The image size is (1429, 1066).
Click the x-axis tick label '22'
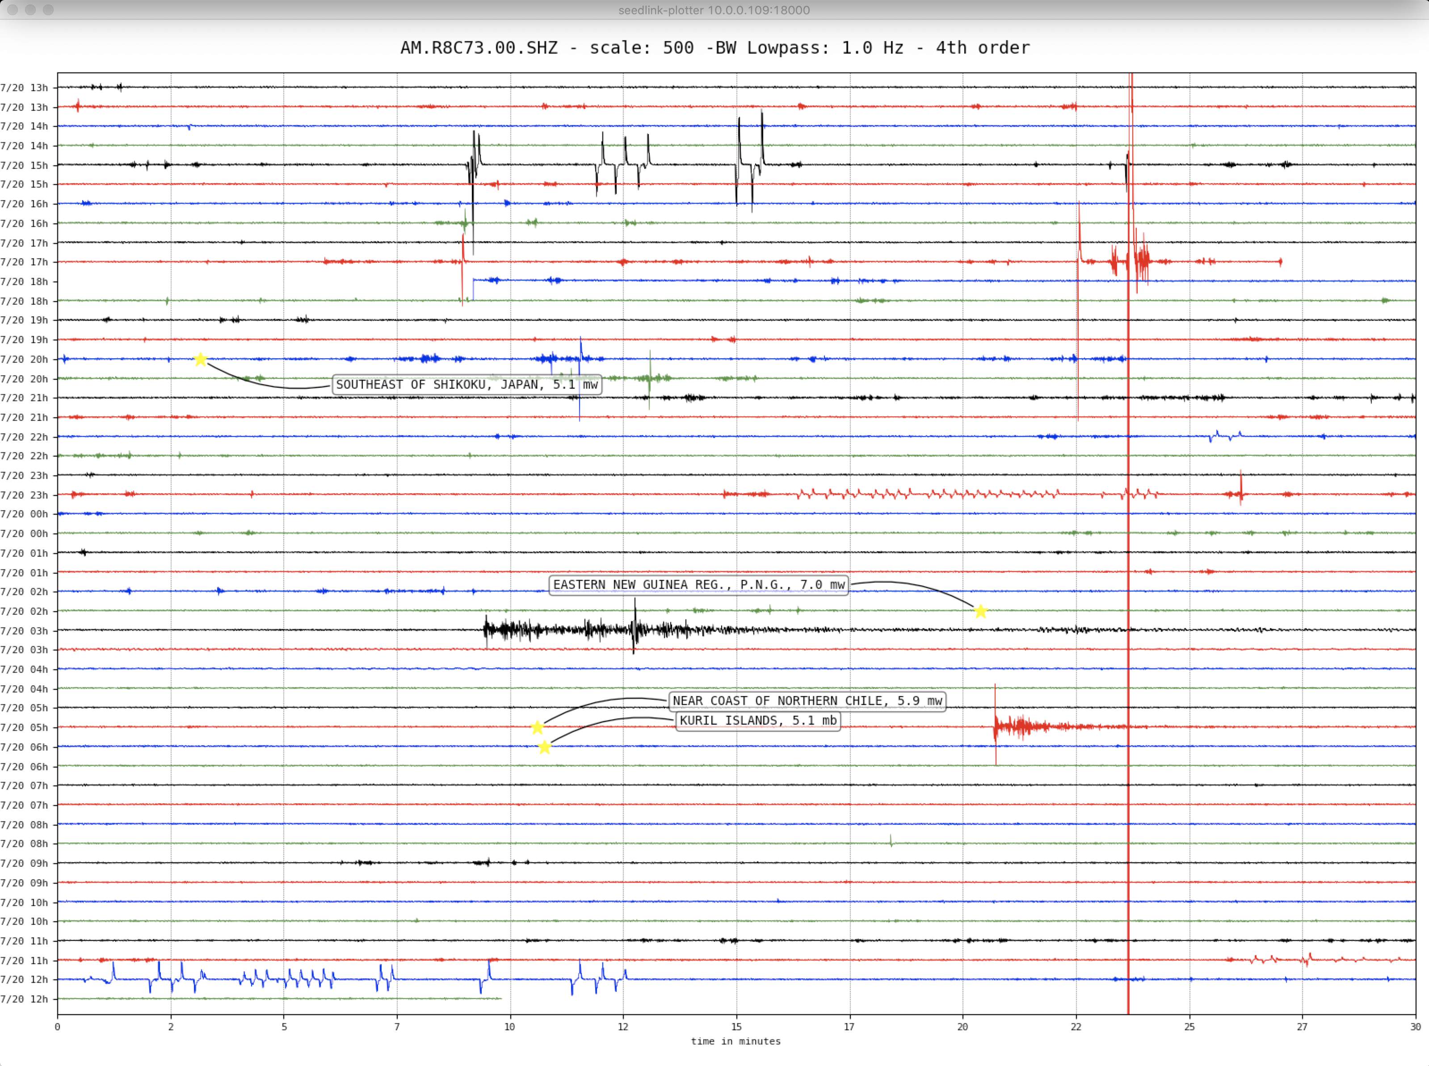[1076, 1026]
